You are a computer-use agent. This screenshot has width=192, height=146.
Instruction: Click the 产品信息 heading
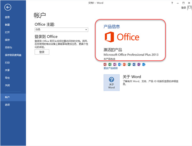(x=112, y=27)
